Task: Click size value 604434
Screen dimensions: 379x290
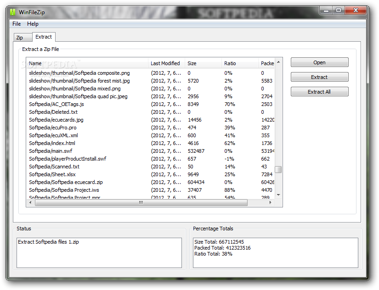Action: click(196, 182)
